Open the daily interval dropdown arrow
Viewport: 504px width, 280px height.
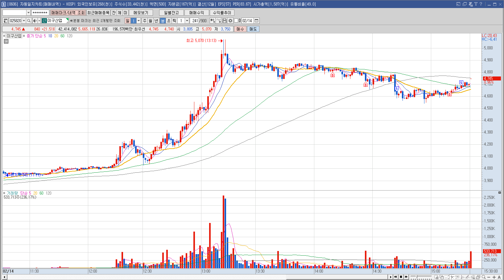(x=138, y=21)
